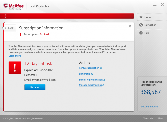Click the external link icon beside Edit profile
This screenshot has height=122, width=167.
click(92, 74)
